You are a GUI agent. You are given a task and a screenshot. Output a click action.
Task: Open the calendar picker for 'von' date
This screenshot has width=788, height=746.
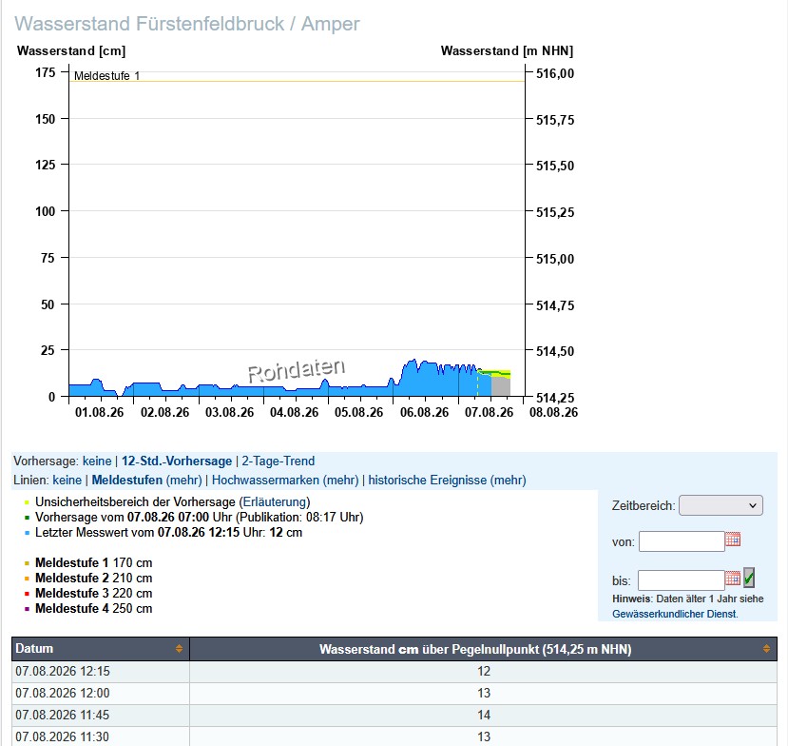click(x=733, y=540)
